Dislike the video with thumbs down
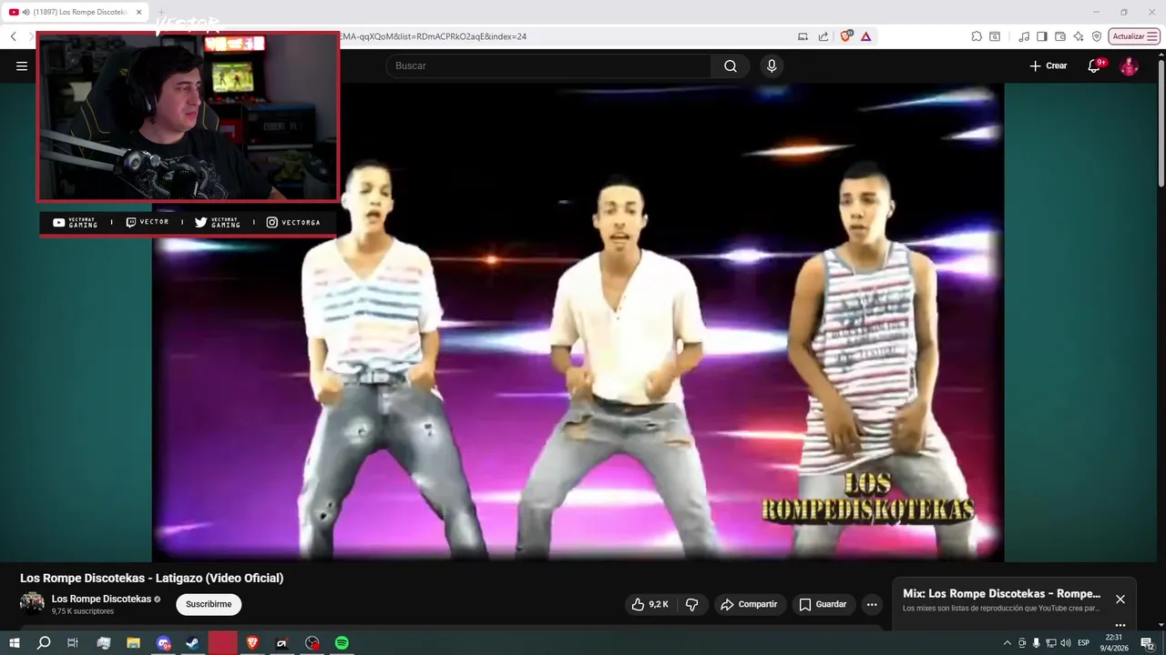The height and width of the screenshot is (655, 1166). [x=692, y=604]
